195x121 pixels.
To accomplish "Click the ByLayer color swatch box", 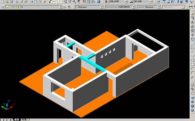I will pos(77,7).
